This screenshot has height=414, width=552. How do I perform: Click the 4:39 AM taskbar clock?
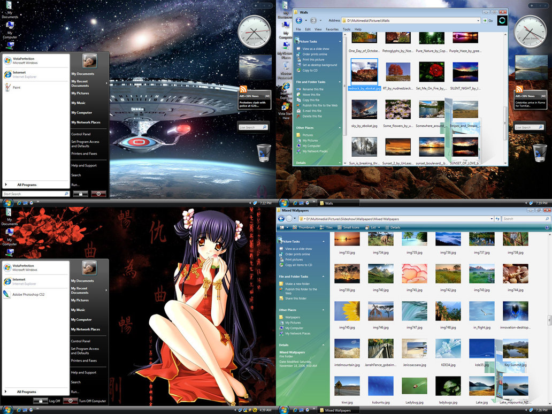pyautogui.click(x=265, y=410)
